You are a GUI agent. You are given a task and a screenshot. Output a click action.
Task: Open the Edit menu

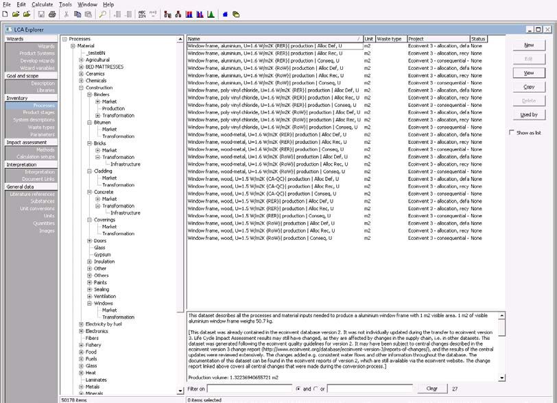pyautogui.click(x=21, y=4)
